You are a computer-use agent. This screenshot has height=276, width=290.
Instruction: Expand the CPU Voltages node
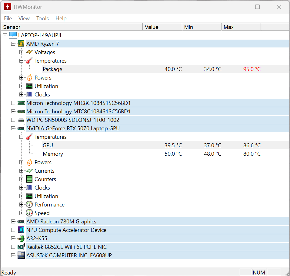pyautogui.click(x=21, y=52)
